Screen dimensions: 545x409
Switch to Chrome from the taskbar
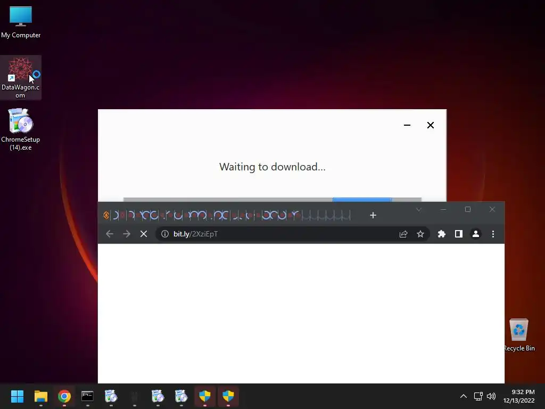point(64,396)
